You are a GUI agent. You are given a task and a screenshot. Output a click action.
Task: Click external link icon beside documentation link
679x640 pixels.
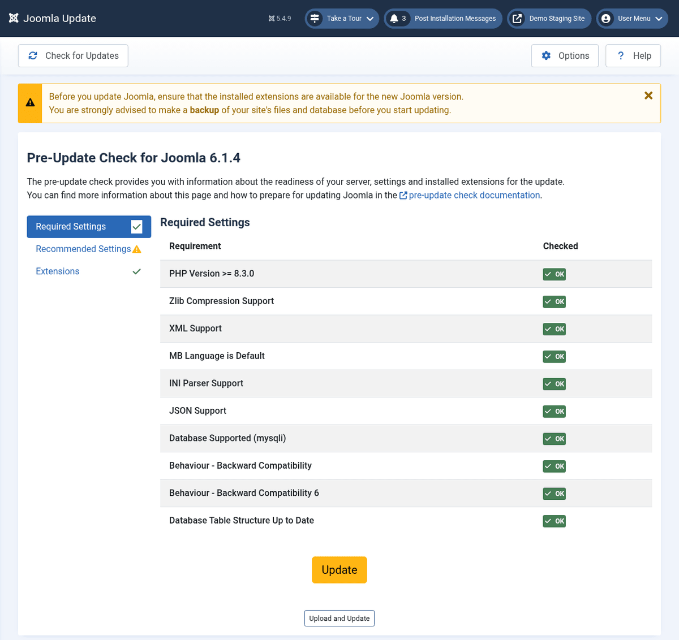pyautogui.click(x=403, y=196)
